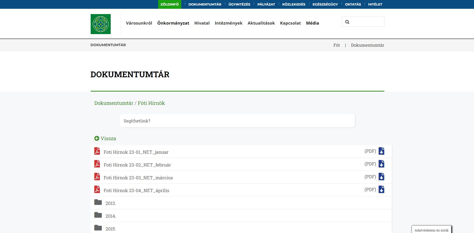
Task: Click Adatvédelem és sütik button
Action: 432,230
